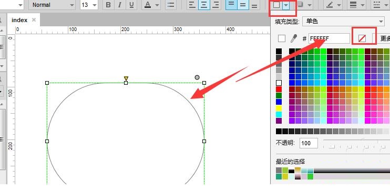Open the font size 13 dropdown
This screenshot has width=390, height=190.
(x=89, y=5)
